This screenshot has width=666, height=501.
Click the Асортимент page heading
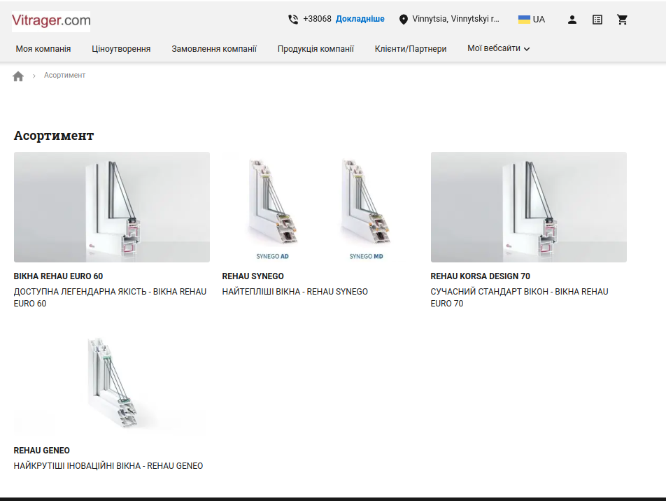coord(53,136)
